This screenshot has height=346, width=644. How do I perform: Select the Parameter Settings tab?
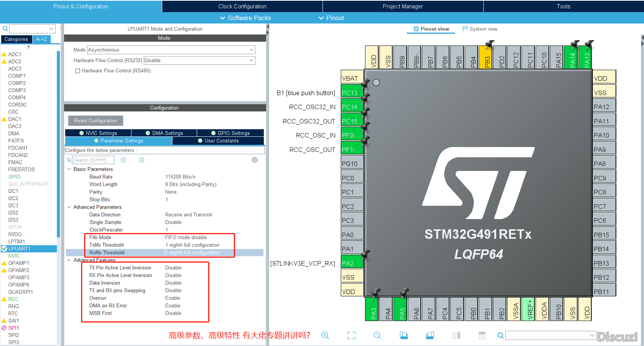pyautogui.click(x=119, y=141)
